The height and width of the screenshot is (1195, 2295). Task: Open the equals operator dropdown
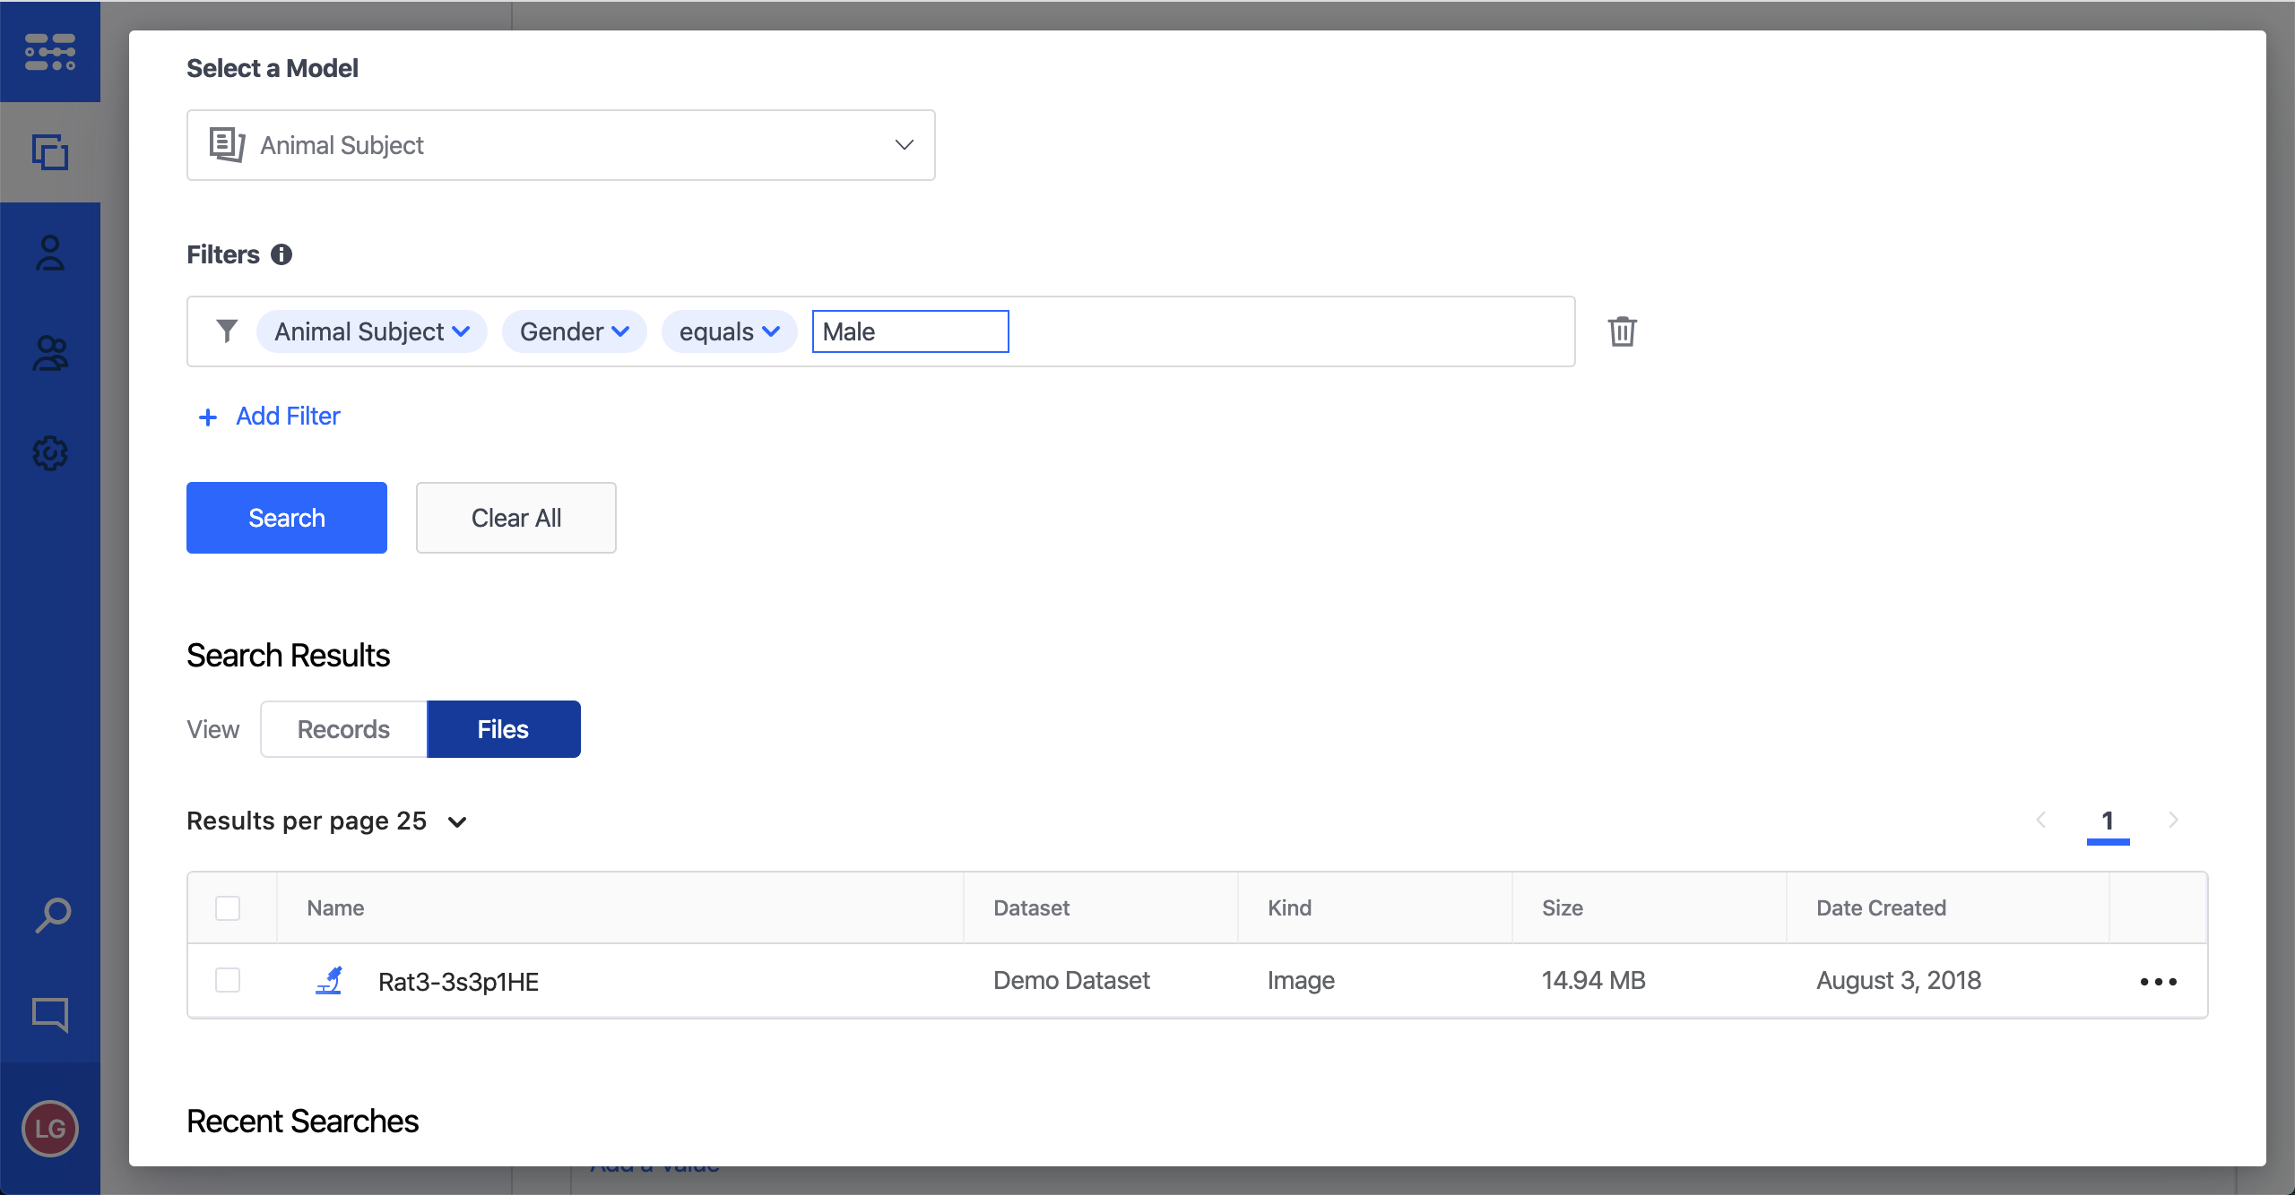click(x=729, y=331)
